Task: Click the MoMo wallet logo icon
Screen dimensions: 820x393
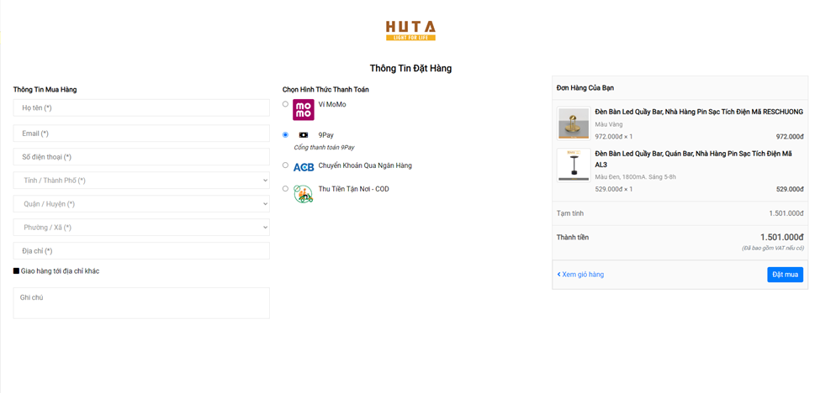Action: pyautogui.click(x=303, y=110)
